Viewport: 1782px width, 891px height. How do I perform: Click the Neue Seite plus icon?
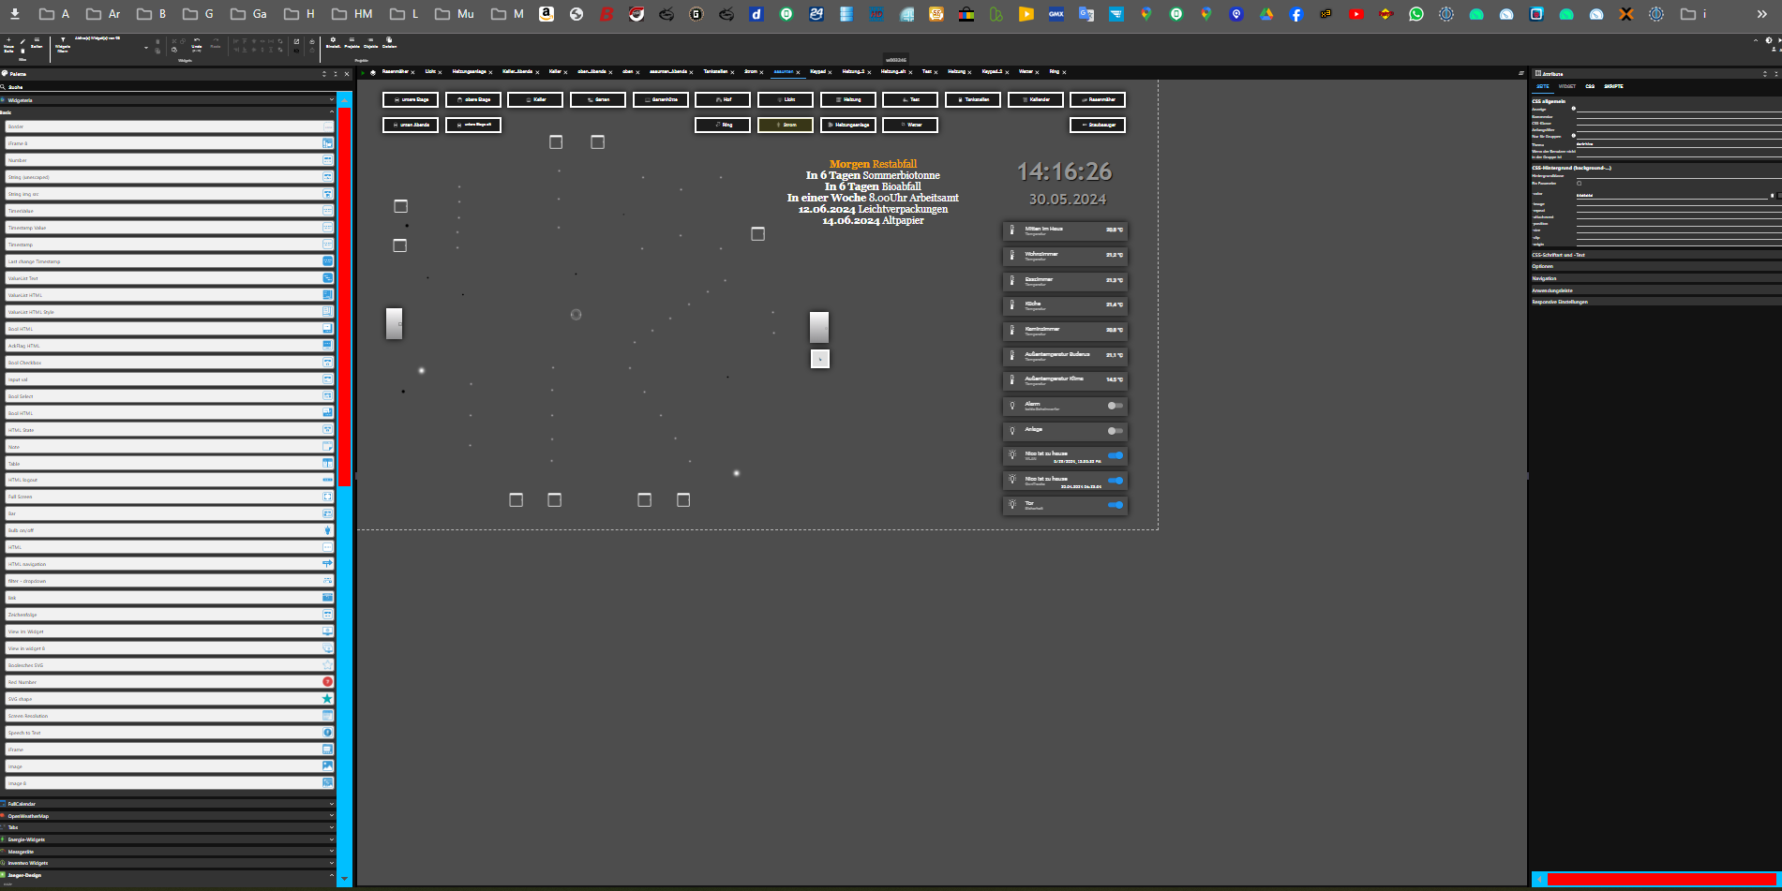pos(8,40)
